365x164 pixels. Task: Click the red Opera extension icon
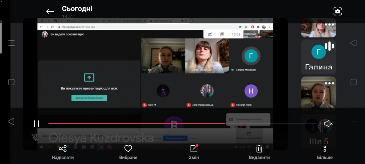pyautogui.click(x=253, y=27)
